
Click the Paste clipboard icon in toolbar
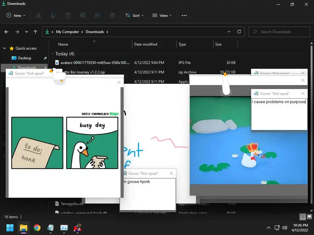click(x=68, y=15)
